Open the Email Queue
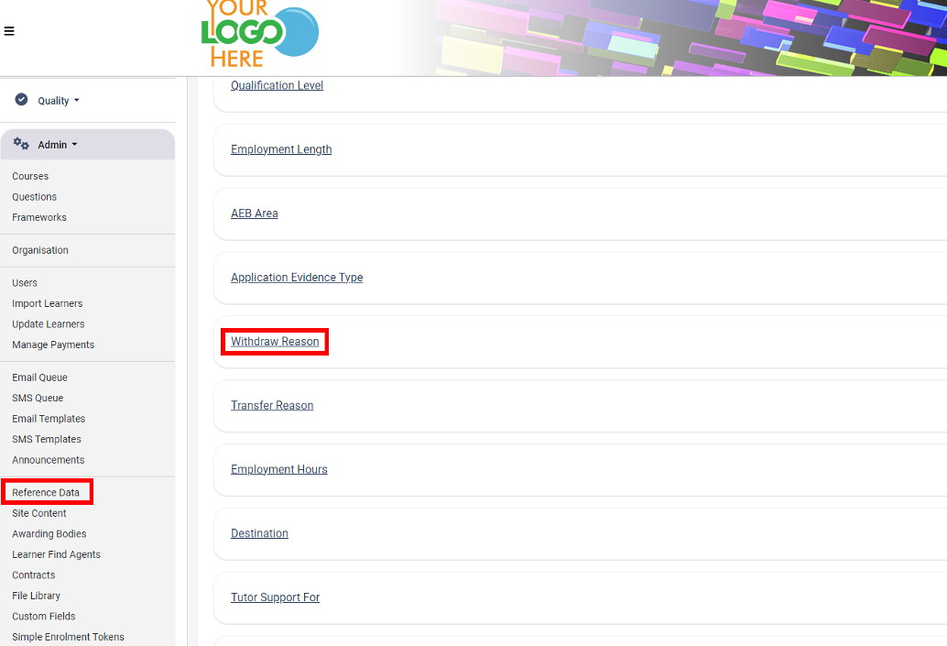The height and width of the screenshot is (646, 947). (40, 378)
